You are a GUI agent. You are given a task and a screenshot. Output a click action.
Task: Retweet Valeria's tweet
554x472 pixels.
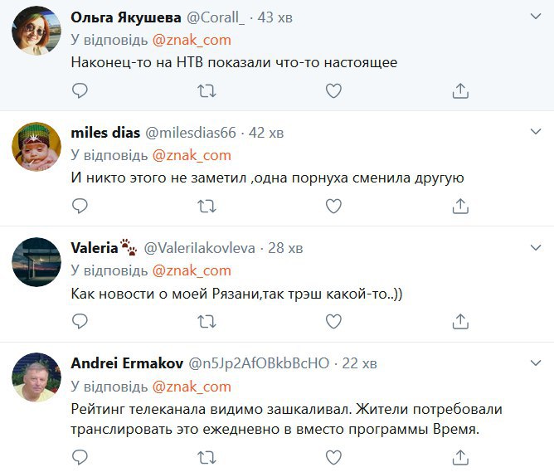point(207,319)
